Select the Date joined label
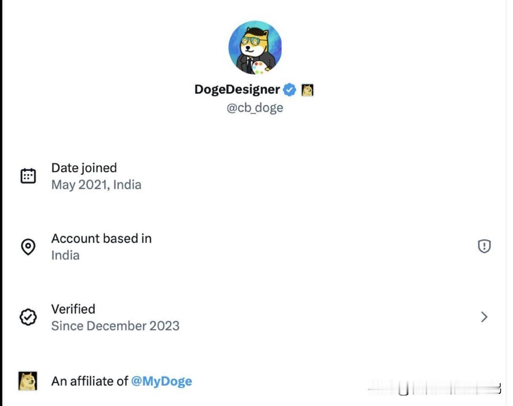Image resolution: width=513 pixels, height=406 pixels. pos(84,168)
